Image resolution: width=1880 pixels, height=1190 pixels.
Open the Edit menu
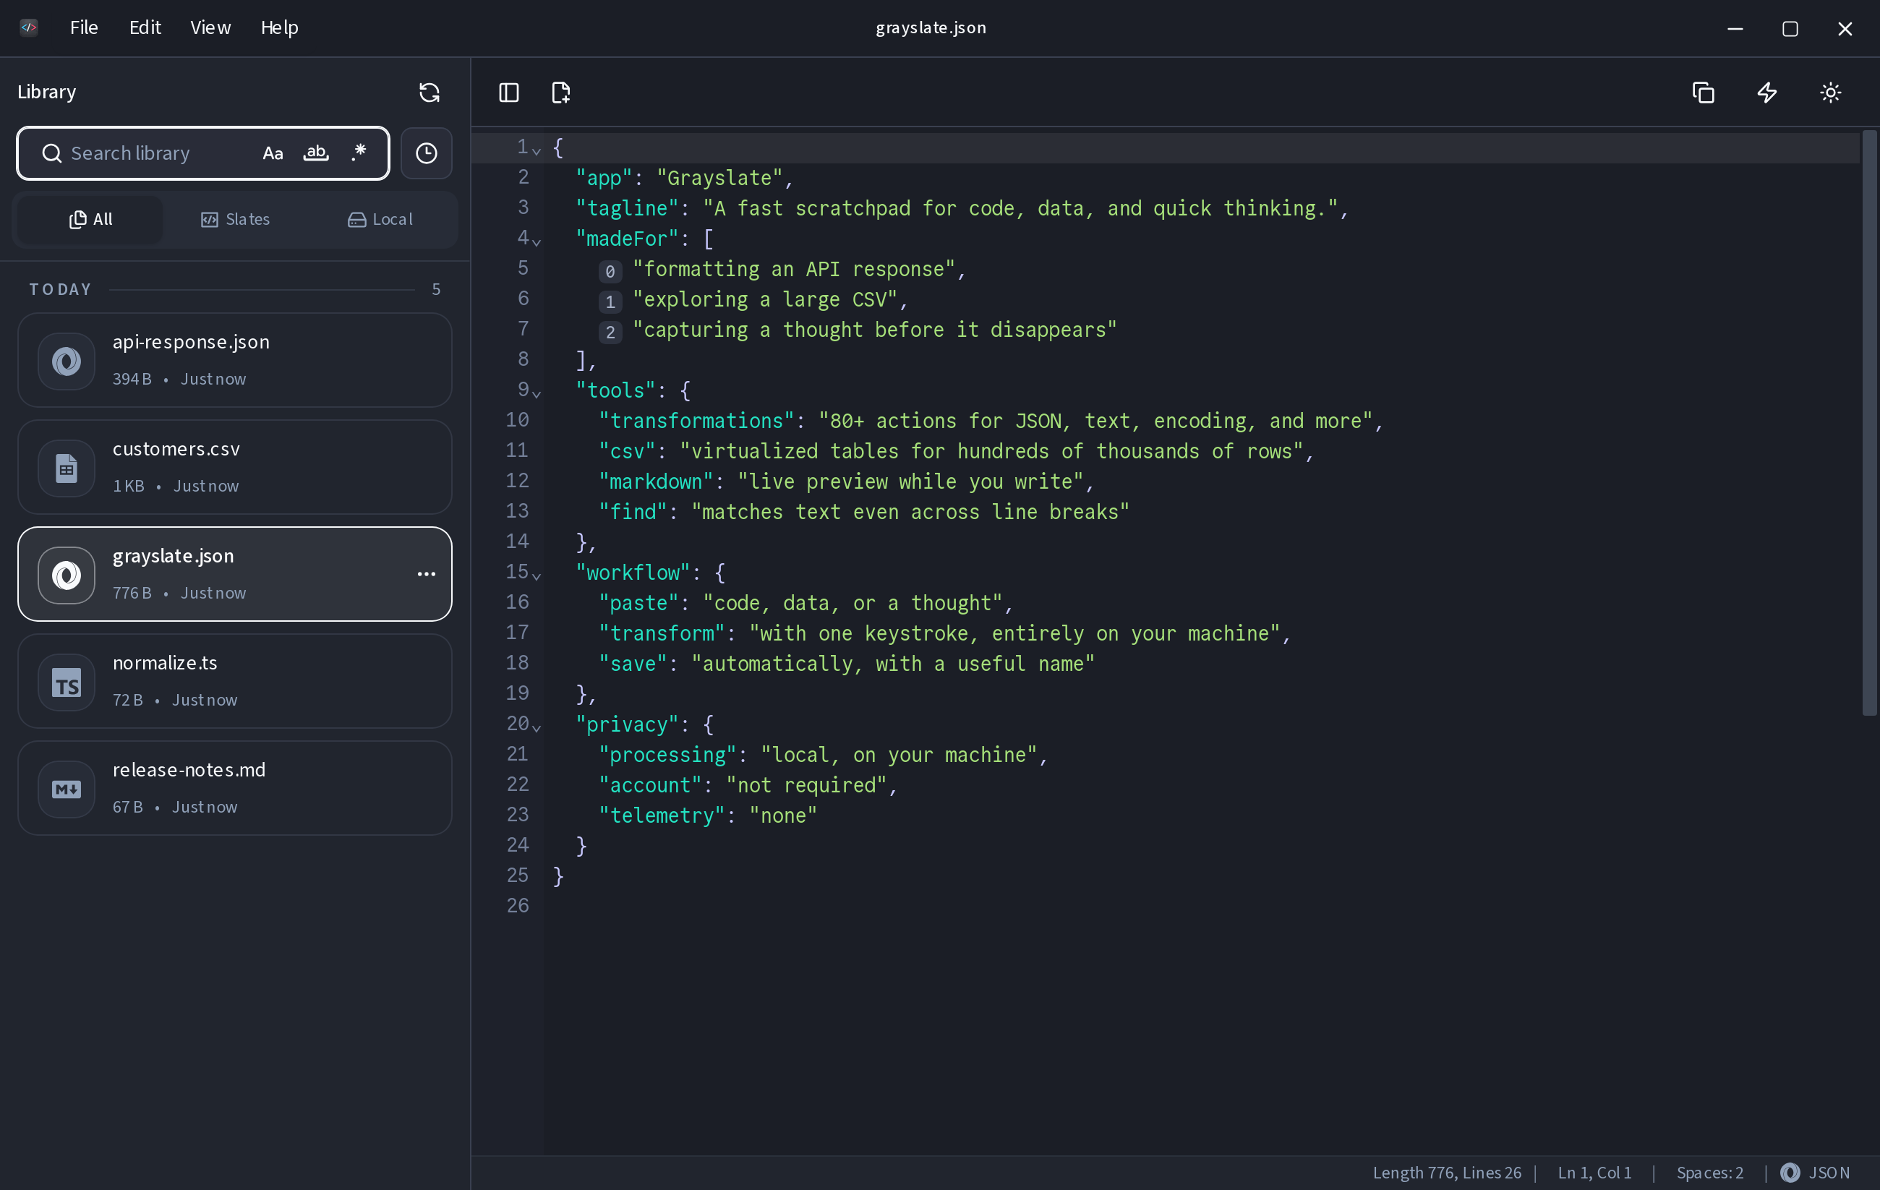[145, 27]
